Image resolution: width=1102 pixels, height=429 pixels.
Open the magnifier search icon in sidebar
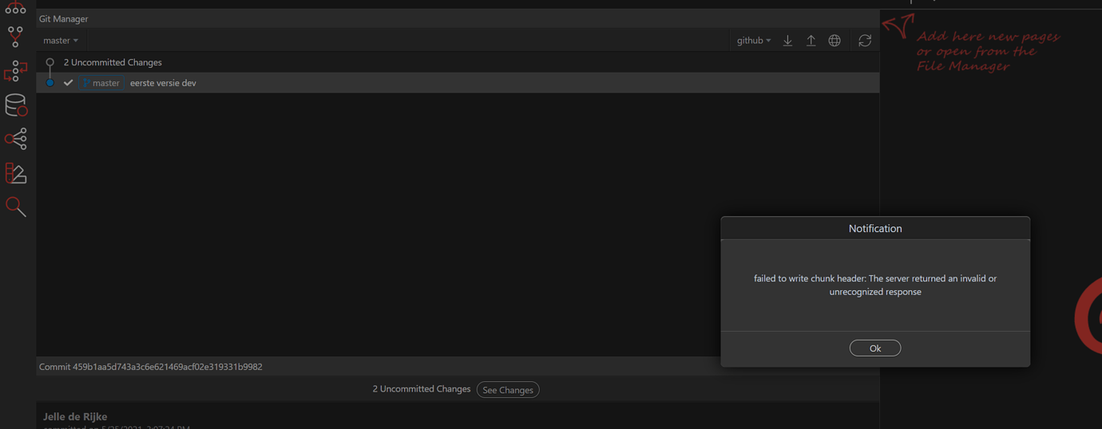15,207
